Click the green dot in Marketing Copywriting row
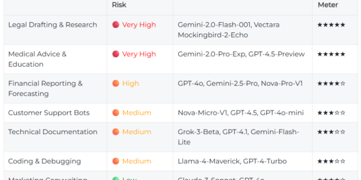The width and height of the screenshot is (361, 180). [x=116, y=179]
